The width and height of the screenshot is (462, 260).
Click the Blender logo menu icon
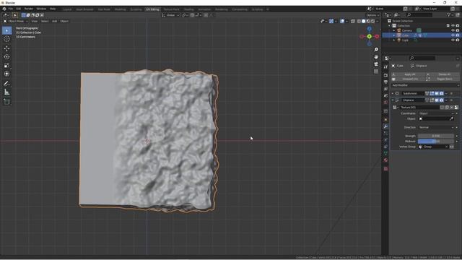tap(4, 9)
